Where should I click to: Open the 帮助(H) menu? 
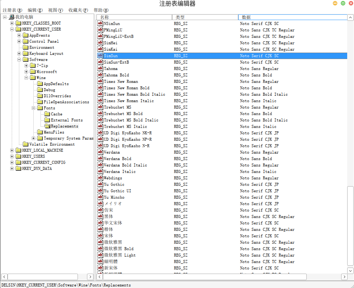click(x=101, y=10)
